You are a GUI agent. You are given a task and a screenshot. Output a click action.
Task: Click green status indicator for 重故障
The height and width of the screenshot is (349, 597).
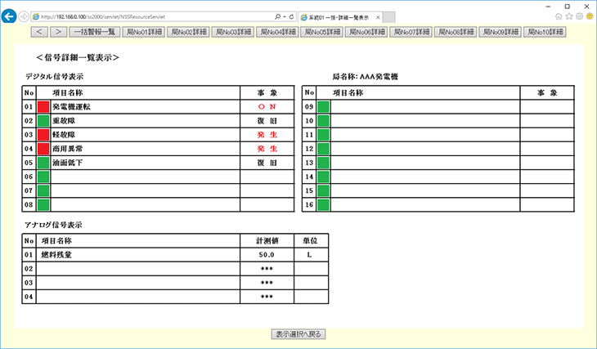43,121
